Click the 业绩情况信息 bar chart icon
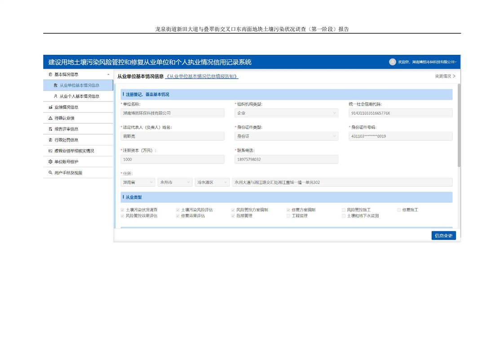Viewport: 504px width, 356px height. coord(50,107)
